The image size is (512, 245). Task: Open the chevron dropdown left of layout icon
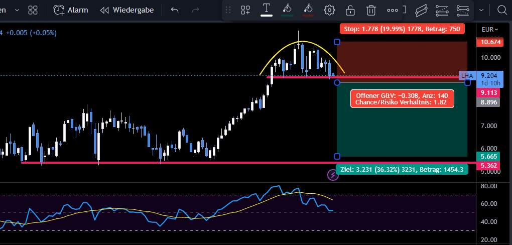pyautogui.click(x=17, y=10)
